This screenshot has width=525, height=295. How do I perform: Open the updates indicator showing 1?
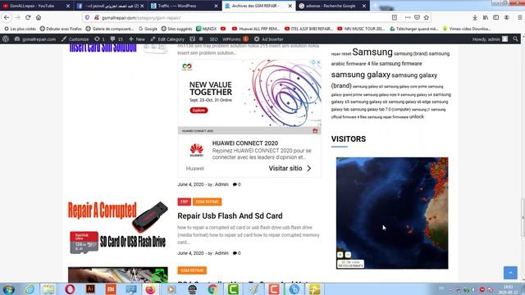click(x=99, y=39)
